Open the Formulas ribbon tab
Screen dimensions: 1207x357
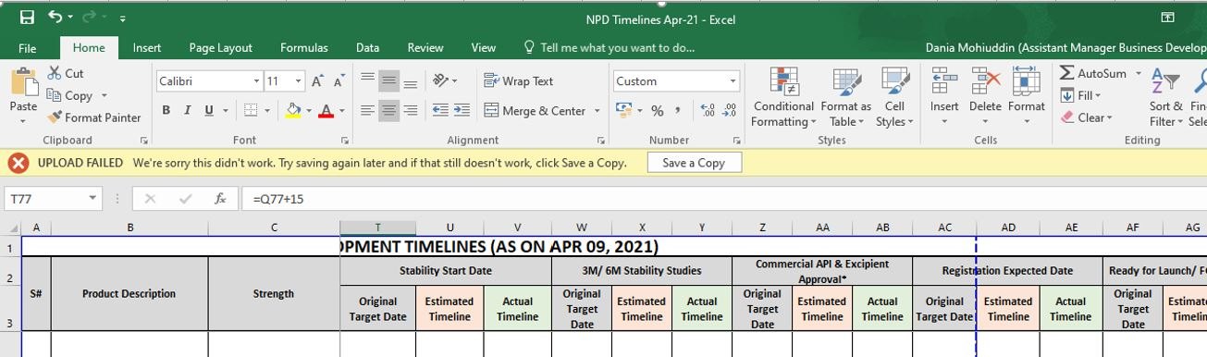pyautogui.click(x=304, y=48)
